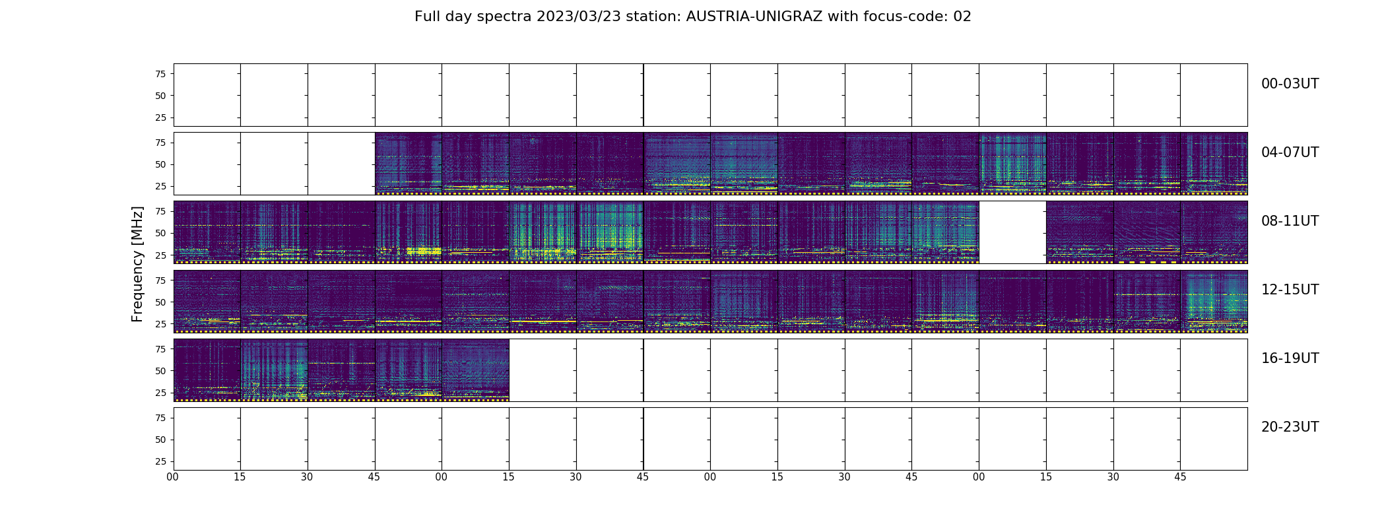
Task: Click the leftmost '00' x-axis tick label
Action: pyautogui.click(x=173, y=477)
